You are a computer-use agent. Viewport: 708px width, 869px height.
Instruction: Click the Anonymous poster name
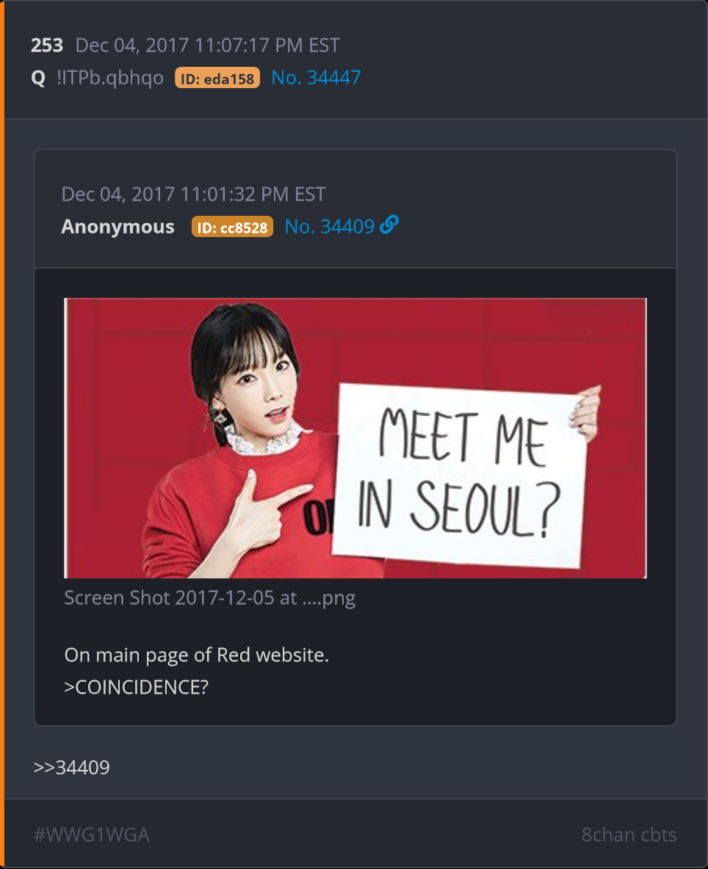[118, 226]
